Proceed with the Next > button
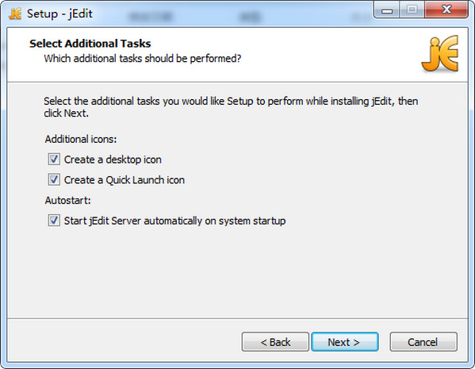The width and height of the screenshot is (475, 369). click(x=345, y=342)
